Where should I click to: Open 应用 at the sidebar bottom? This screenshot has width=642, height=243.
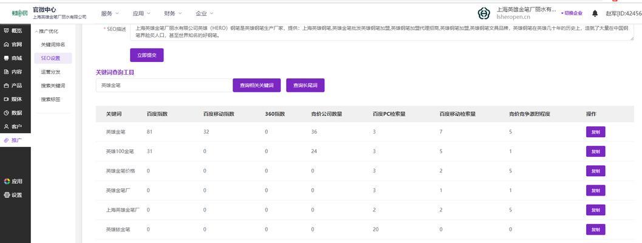13,181
